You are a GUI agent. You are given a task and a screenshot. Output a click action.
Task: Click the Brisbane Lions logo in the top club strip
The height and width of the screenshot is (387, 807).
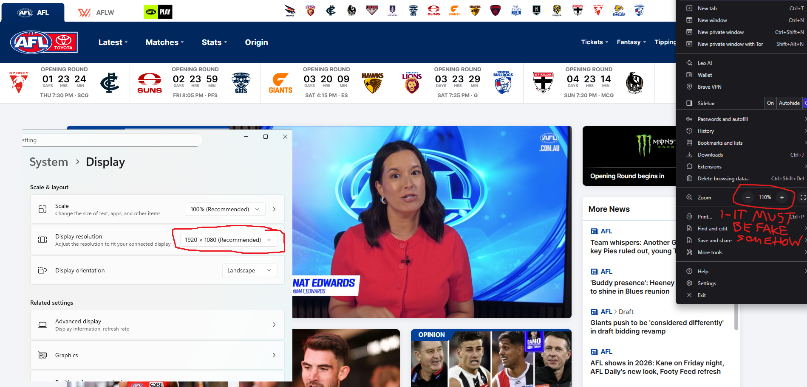[311, 11]
